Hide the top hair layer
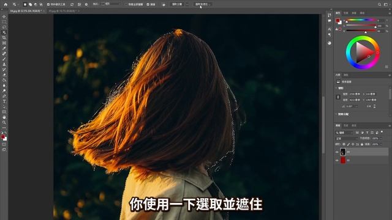Viewport: 392px width, 220px height. click(337, 152)
